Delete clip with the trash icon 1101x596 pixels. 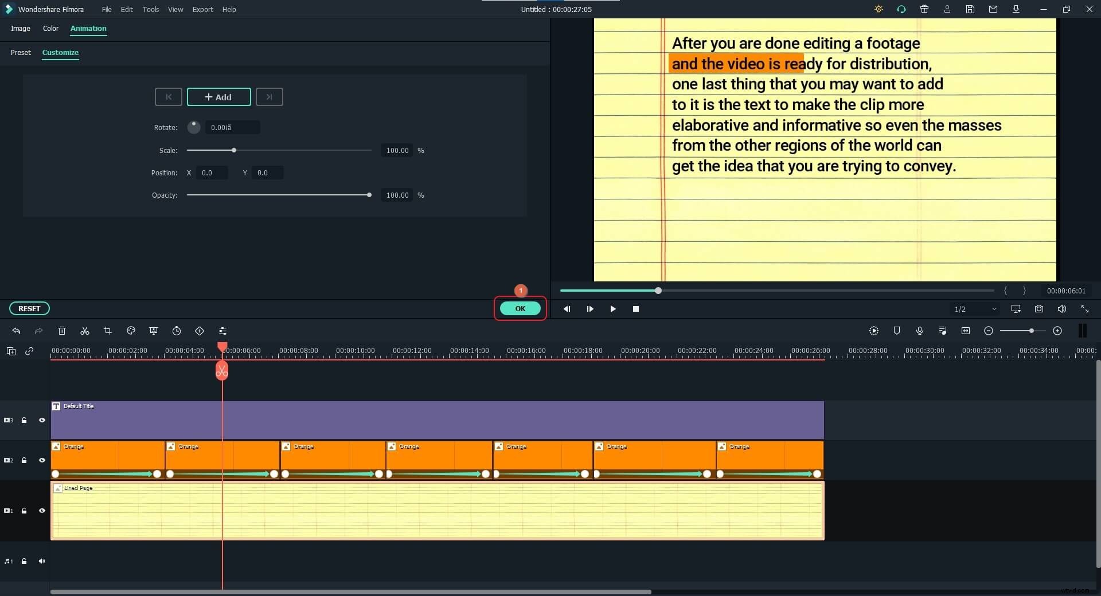pos(61,331)
